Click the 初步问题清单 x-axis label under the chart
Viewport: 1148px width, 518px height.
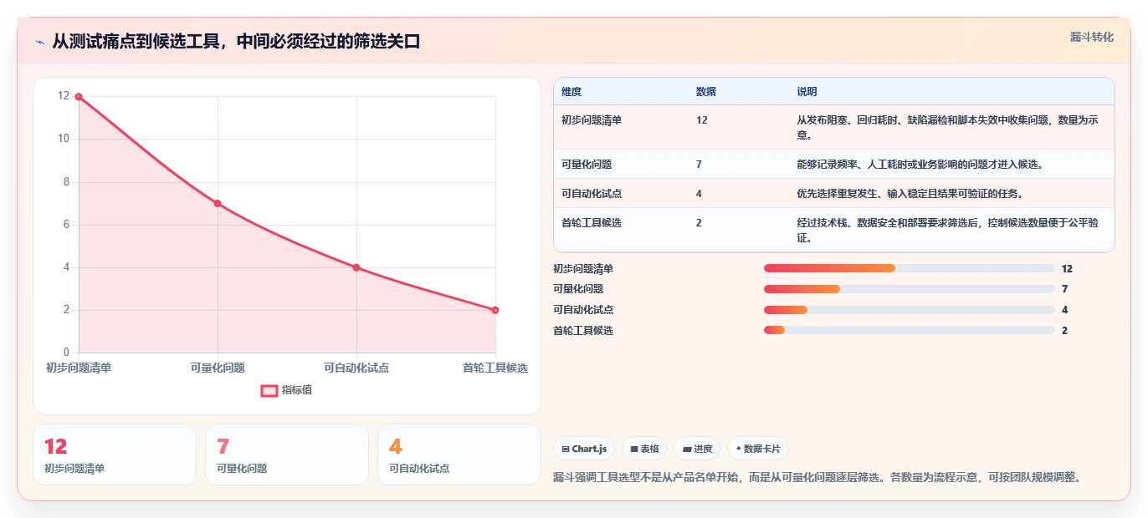click(79, 368)
